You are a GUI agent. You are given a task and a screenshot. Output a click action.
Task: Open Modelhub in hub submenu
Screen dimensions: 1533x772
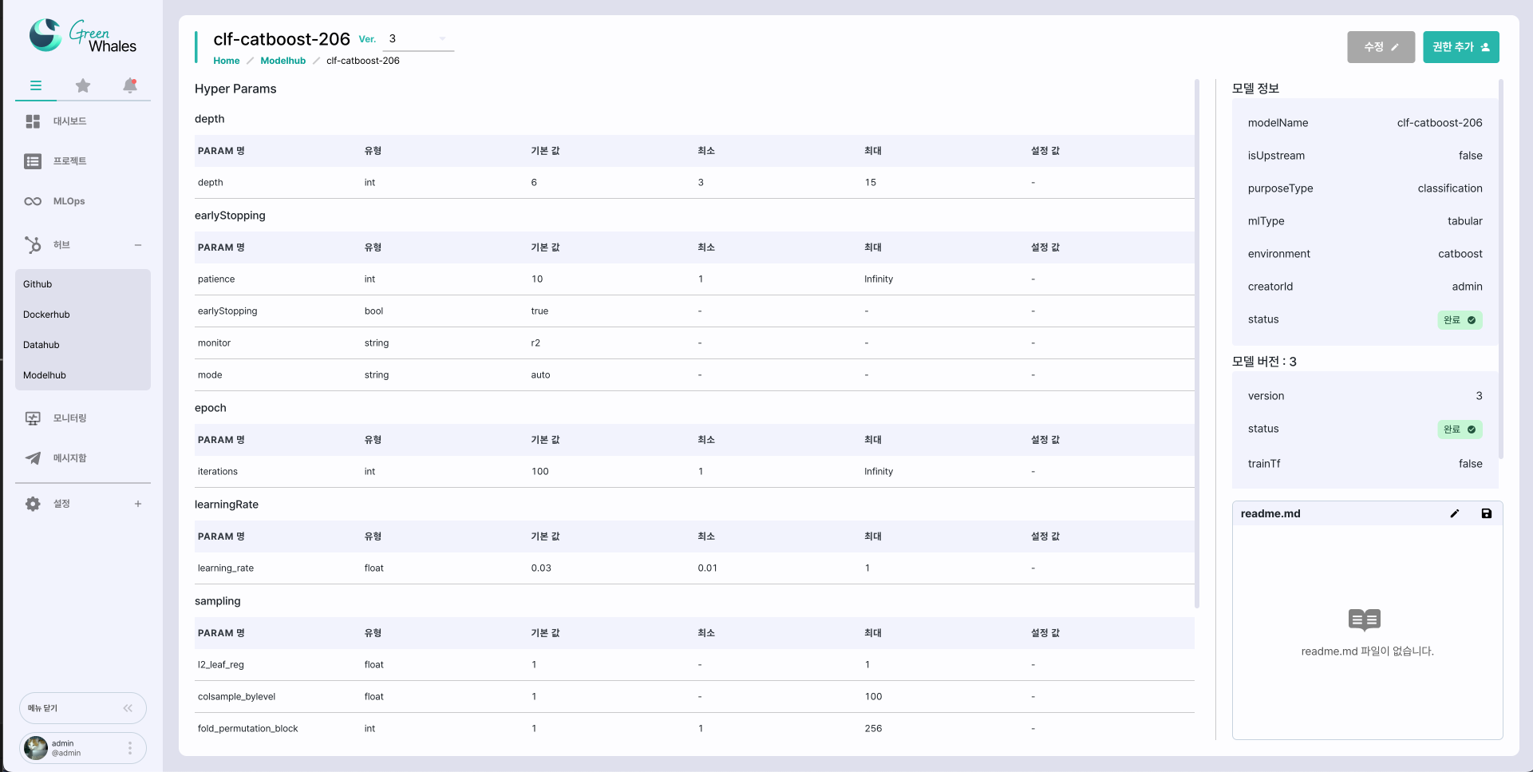(45, 375)
